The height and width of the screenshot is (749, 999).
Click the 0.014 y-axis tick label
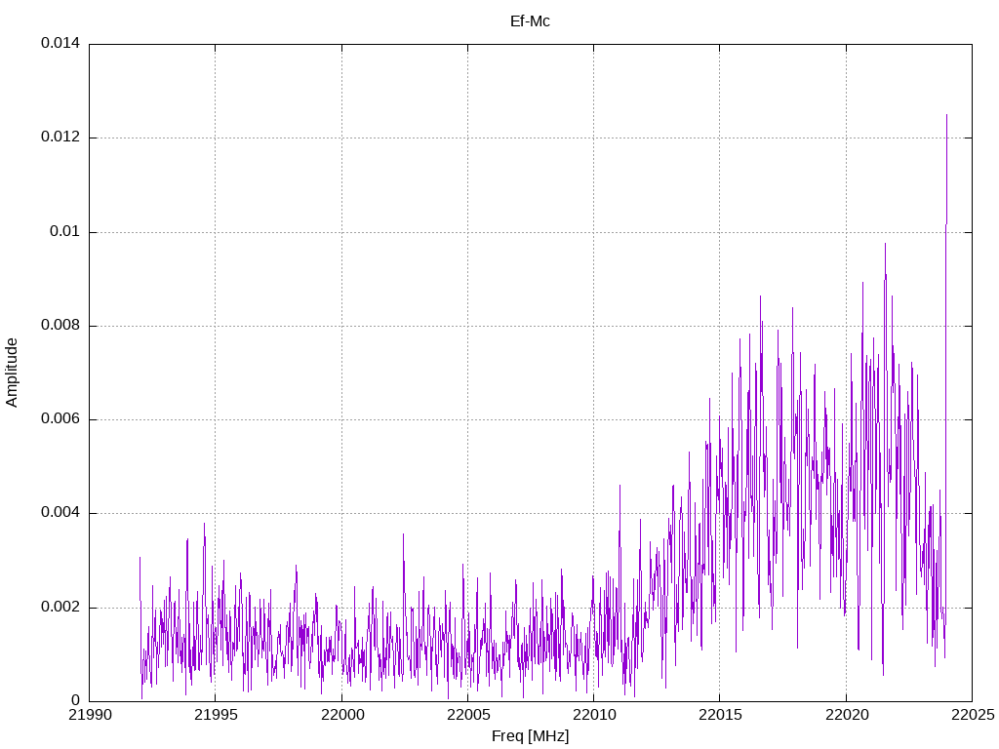tap(60, 44)
